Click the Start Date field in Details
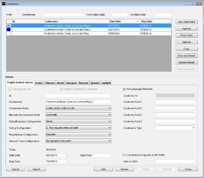Screen dimensions: 204x178 pyautogui.click(x=56, y=155)
